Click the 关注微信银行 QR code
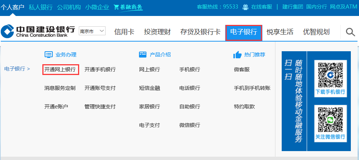Screen dimensions: 359x160 click(x=330, y=120)
